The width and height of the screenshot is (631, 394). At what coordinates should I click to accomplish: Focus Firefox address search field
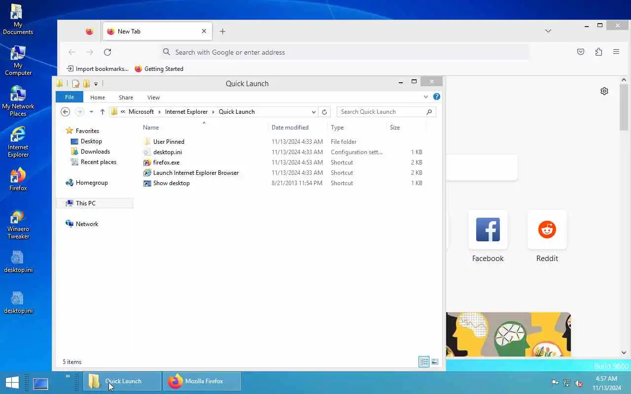point(345,52)
